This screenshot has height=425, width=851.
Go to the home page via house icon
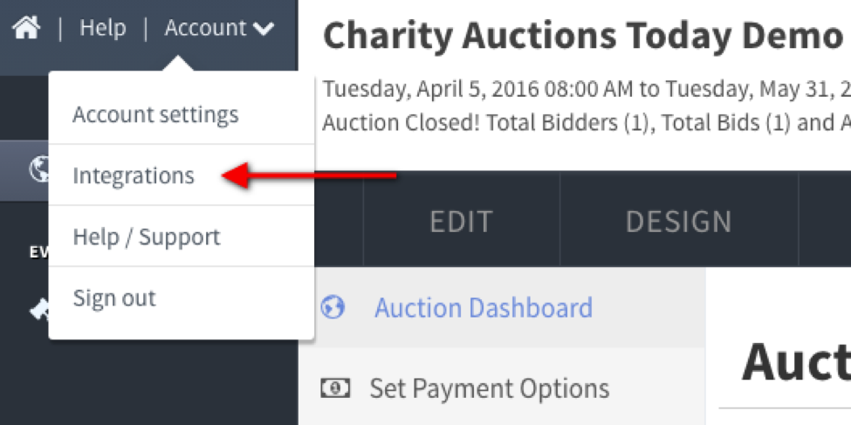tap(26, 28)
